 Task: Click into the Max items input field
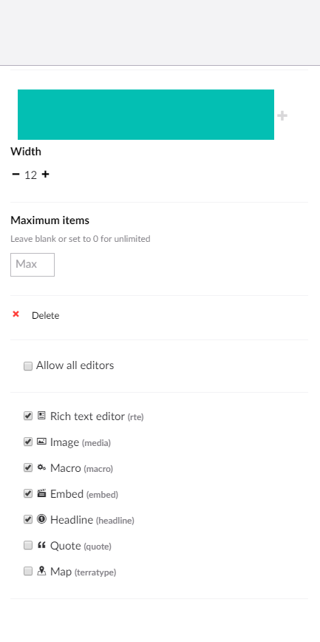33,265
